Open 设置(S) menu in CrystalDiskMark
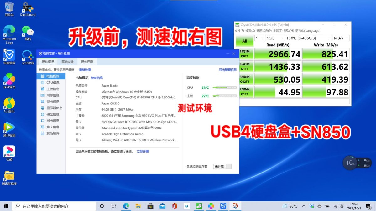The image size is (376, 211). click(x=250, y=31)
